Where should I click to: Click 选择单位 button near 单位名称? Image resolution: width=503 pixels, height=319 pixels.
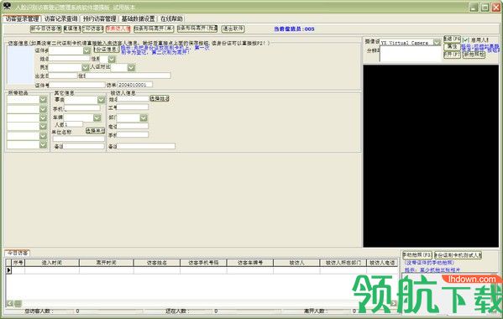point(96,131)
